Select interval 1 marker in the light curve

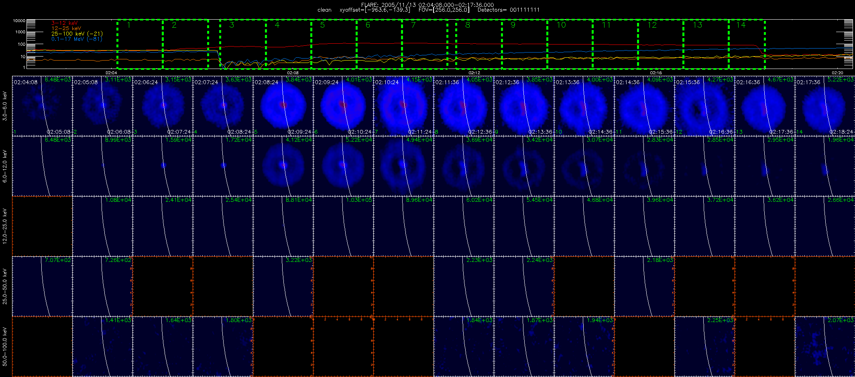(129, 25)
